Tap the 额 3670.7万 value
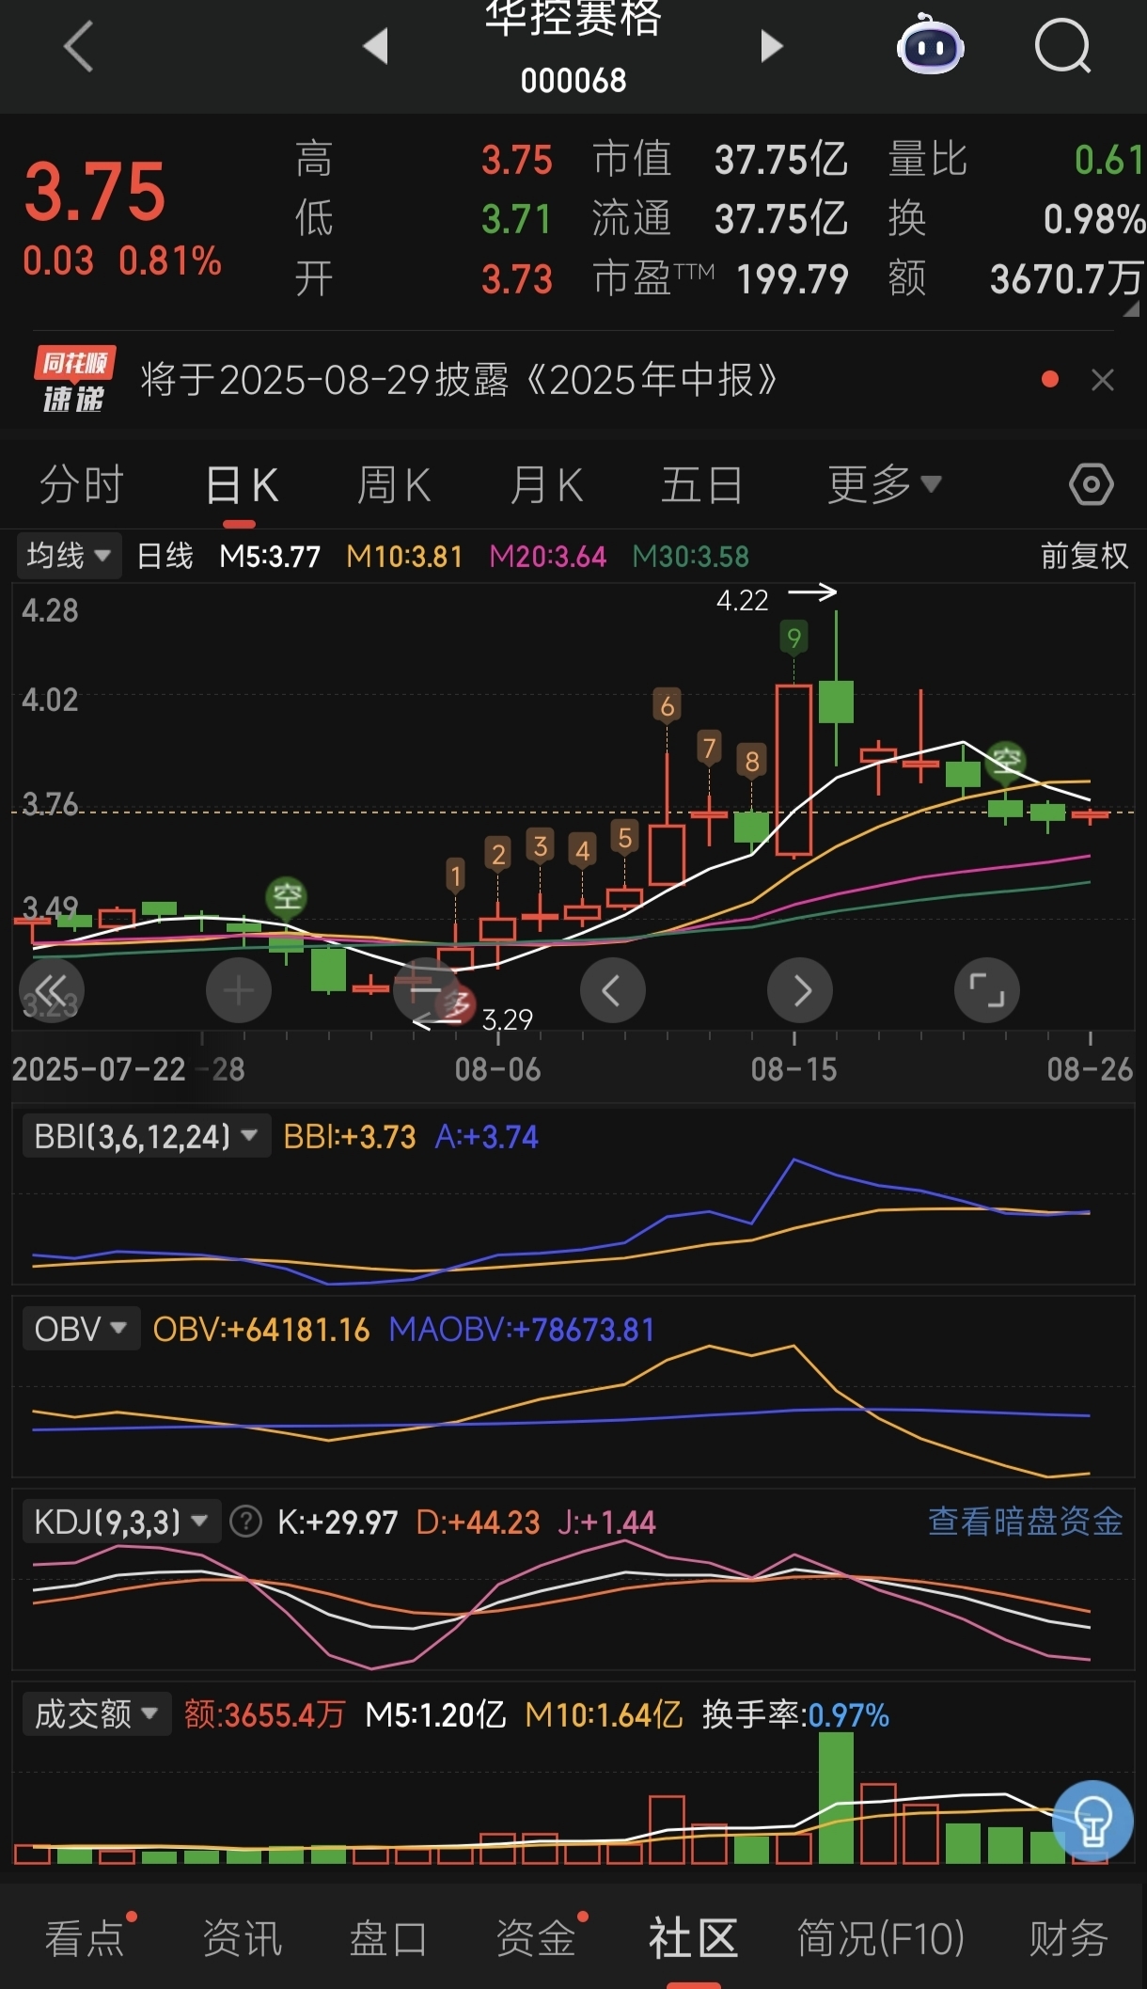Viewport: 1147px width, 1989px height. (1067, 278)
